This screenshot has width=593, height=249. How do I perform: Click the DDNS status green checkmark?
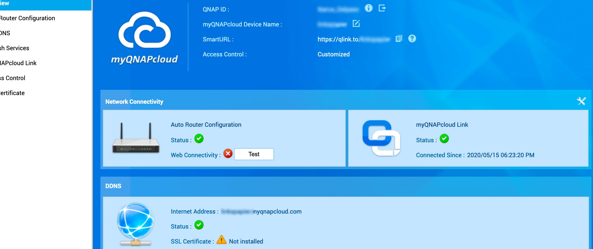coord(199,225)
